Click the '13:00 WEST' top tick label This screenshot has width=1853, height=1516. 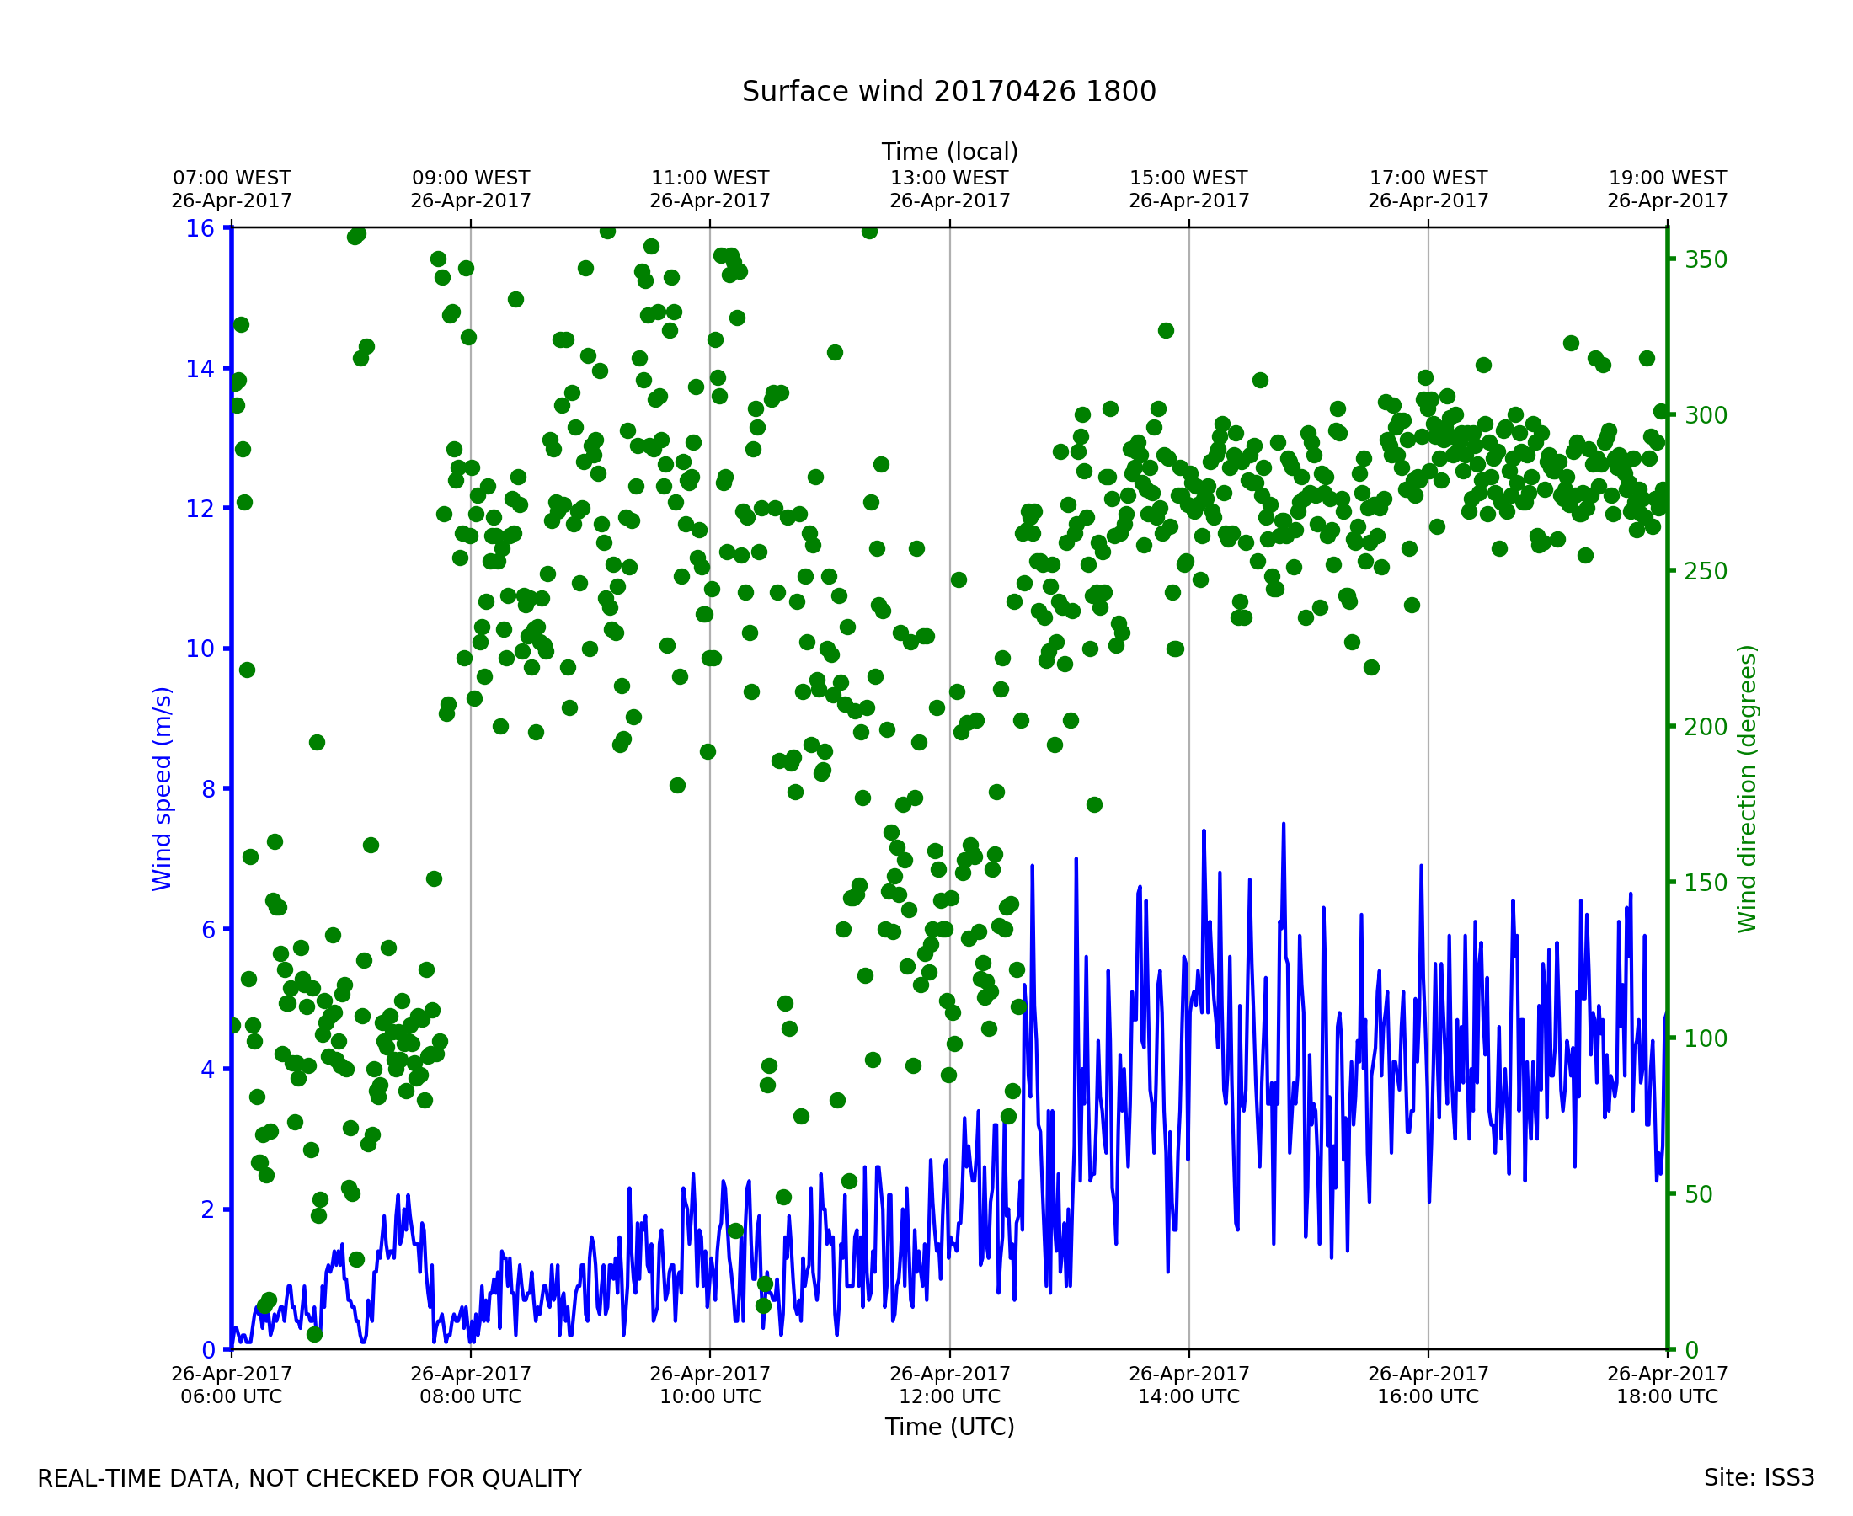pos(949,179)
